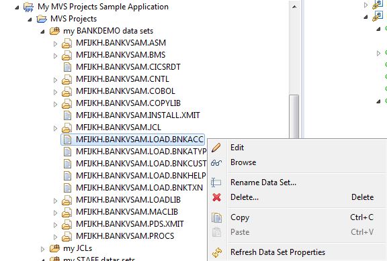
Task: Expand the MFIJKH.BANKVSAM.BMS data set
Action: pos(55,56)
